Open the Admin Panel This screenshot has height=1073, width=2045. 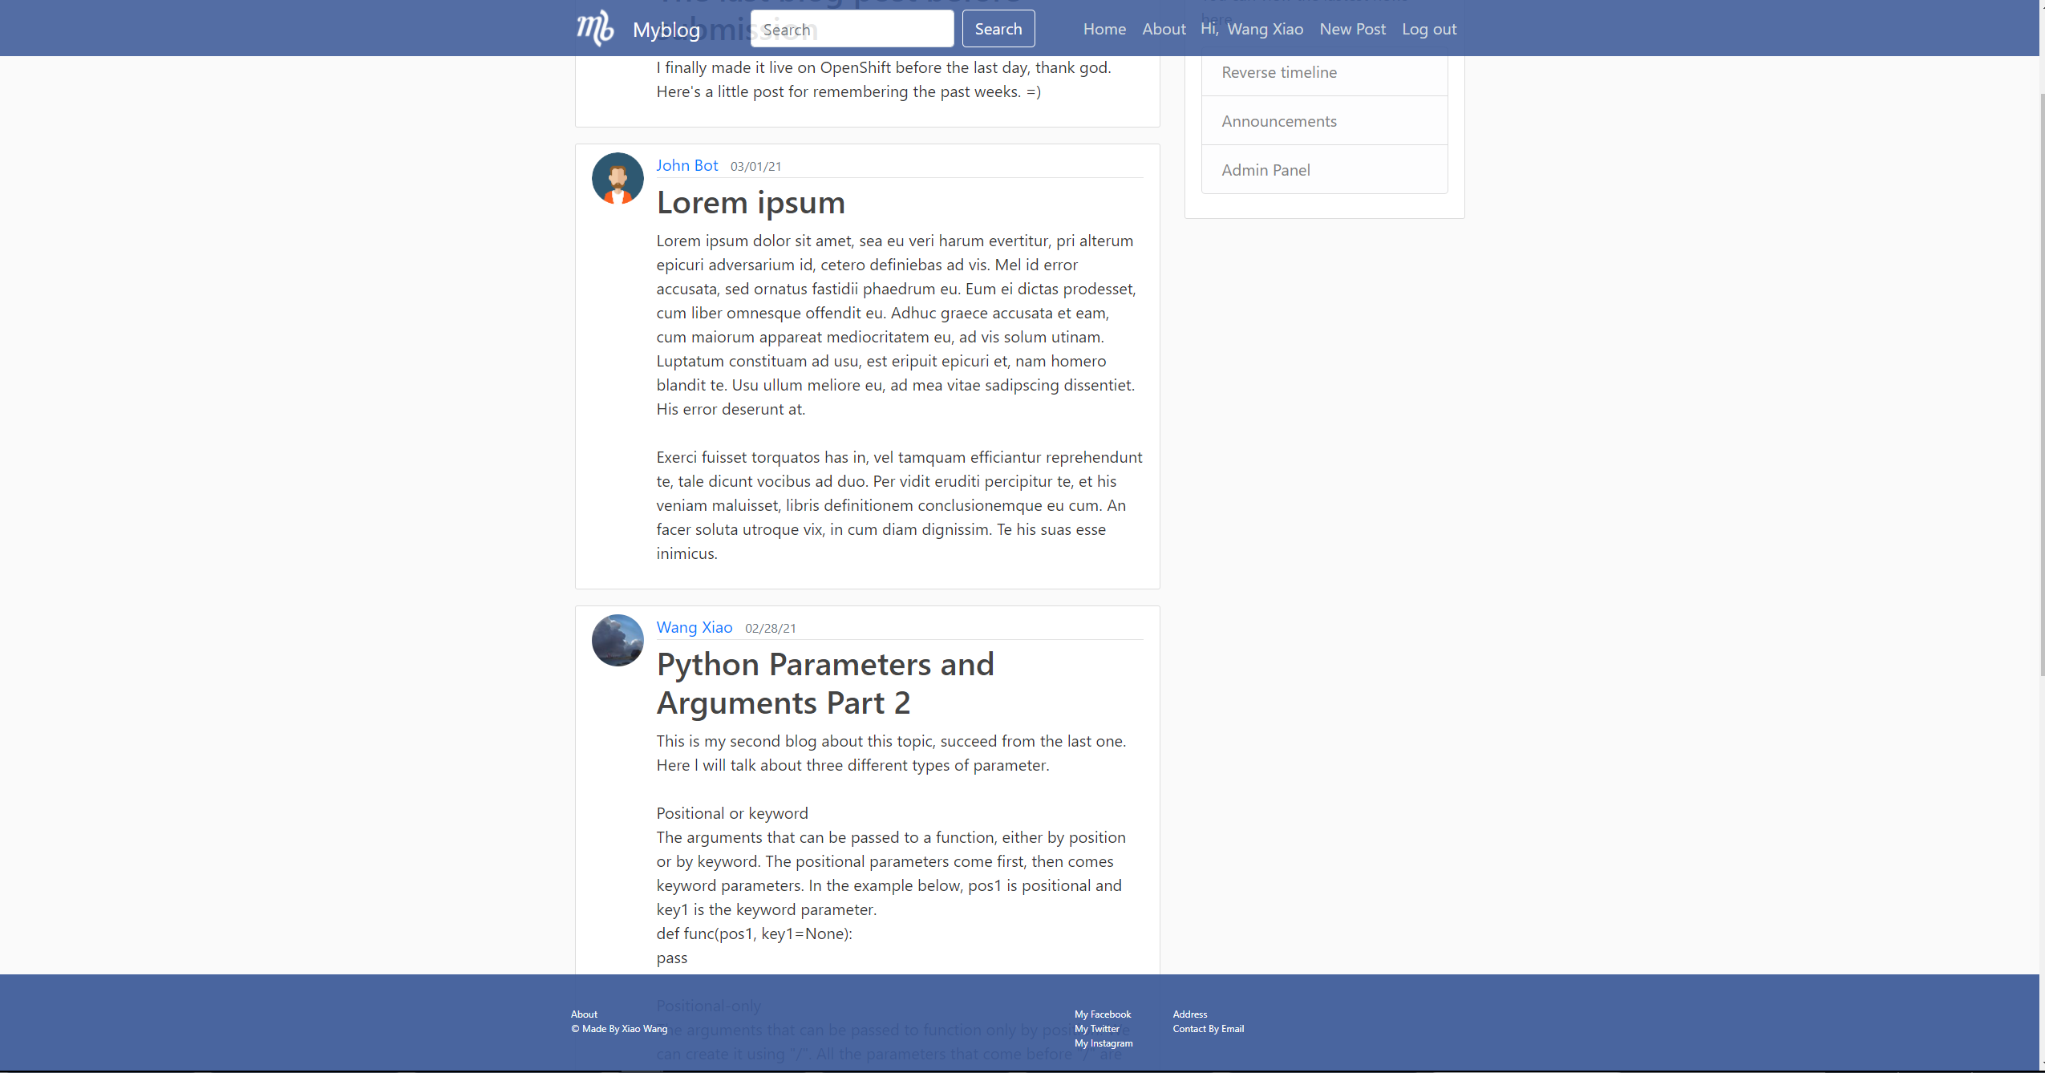pos(1265,169)
